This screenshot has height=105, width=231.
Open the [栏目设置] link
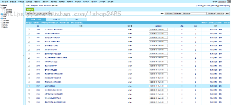(x=199, y=6)
